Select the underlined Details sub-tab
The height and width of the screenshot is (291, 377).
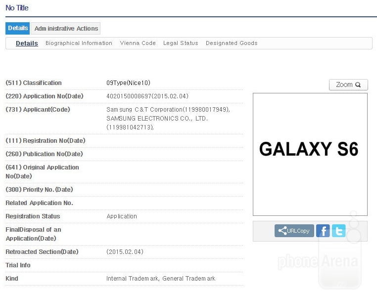(27, 43)
